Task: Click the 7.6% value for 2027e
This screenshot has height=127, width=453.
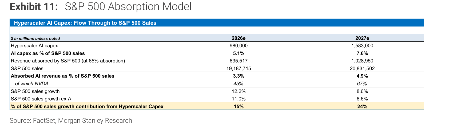Action: point(362,53)
